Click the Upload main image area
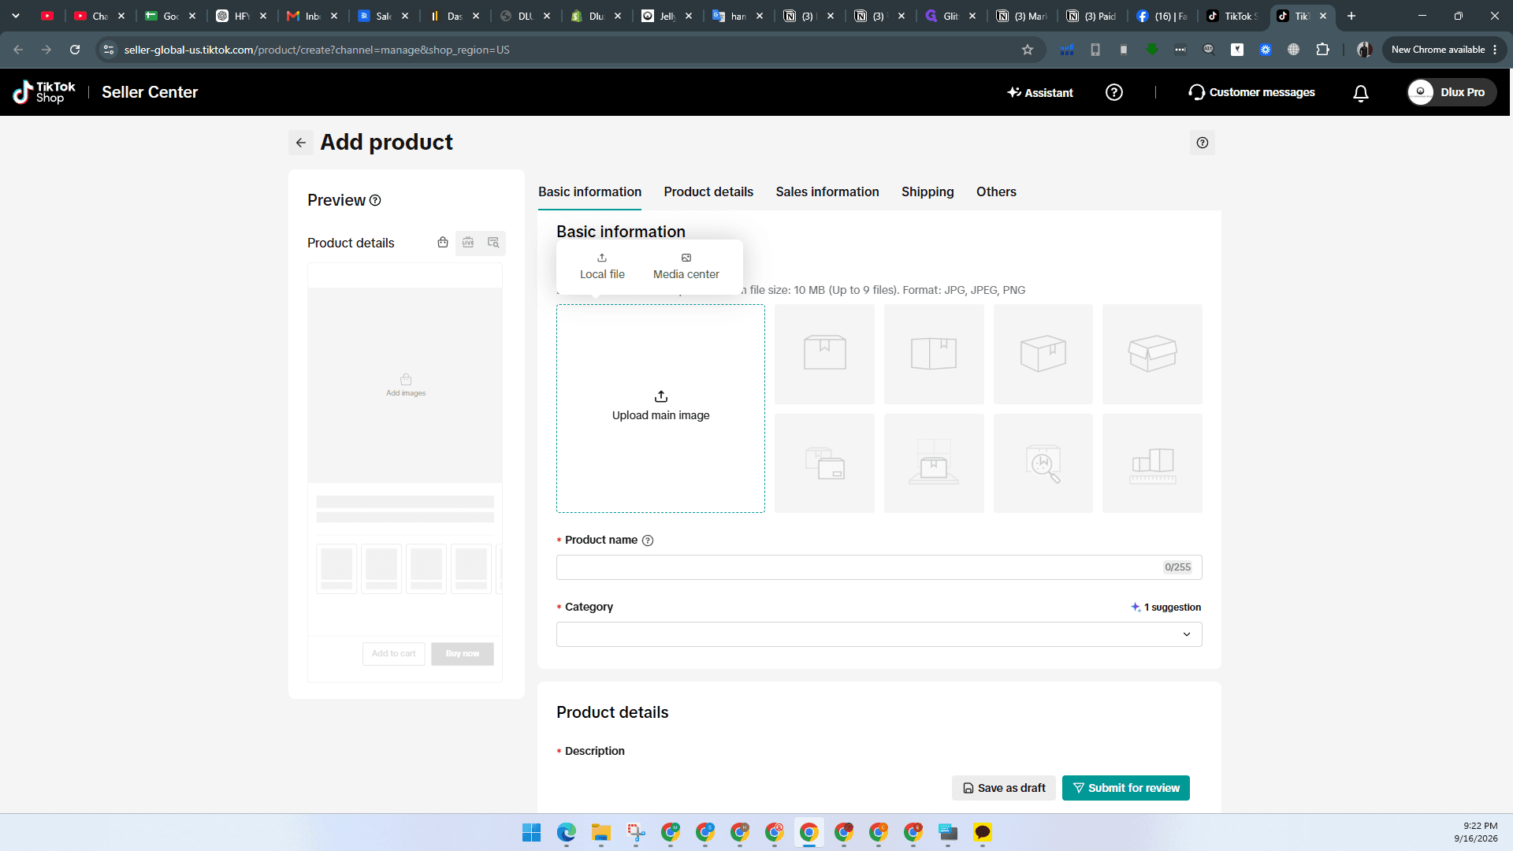1513x851 pixels. 660,408
